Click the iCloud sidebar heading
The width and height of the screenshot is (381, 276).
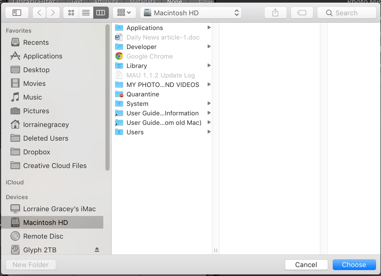point(15,182)
